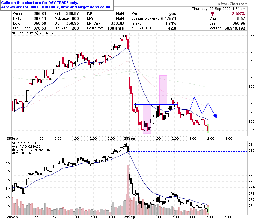
Task: Click the green-highlighted last SPY candle
Action: pos(208,128)
